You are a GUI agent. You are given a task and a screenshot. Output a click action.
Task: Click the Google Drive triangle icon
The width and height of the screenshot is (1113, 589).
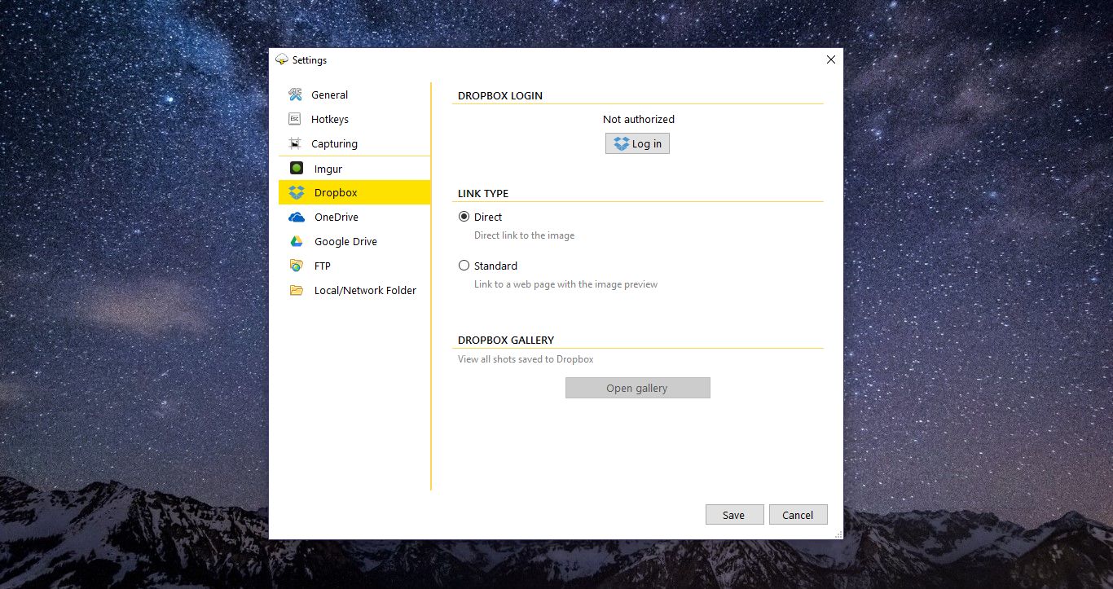297,242
